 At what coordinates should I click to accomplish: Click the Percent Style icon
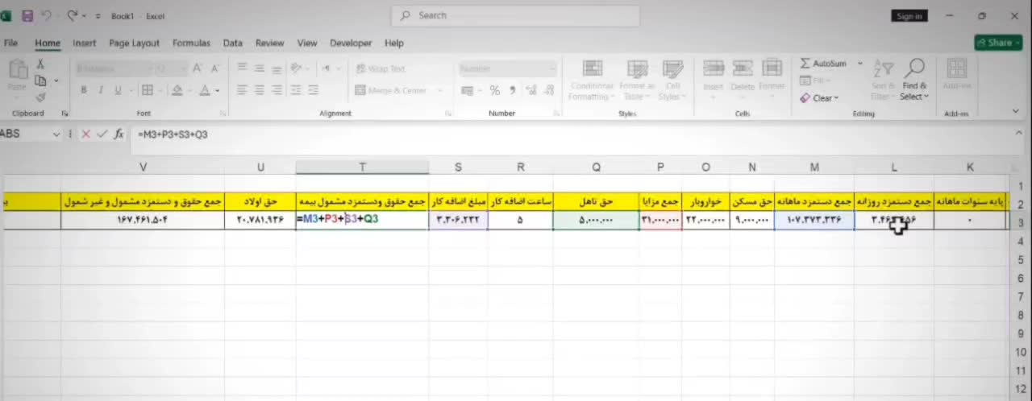[494, 90]
